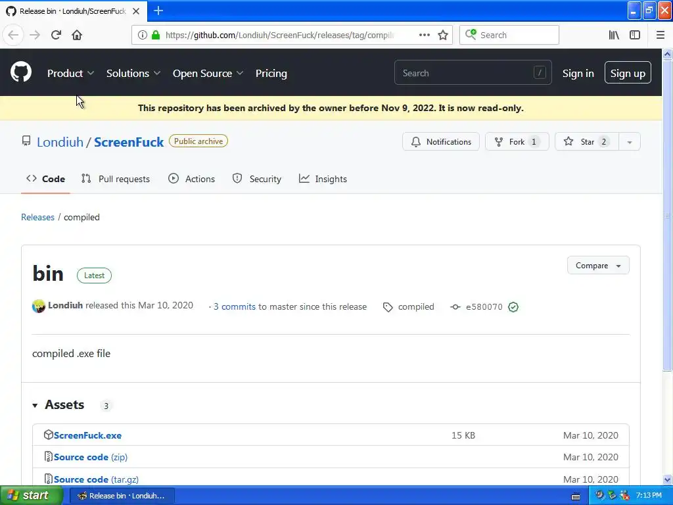Click the package icon next to ScreenFuck.exe
This screenshot has height=505, width=673.
click(x=48, y=435)
